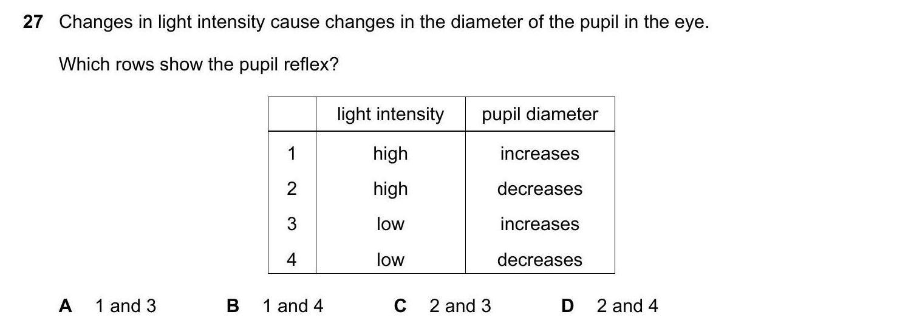Click the 'pupil diameter' column header

[x=539, y=114]
